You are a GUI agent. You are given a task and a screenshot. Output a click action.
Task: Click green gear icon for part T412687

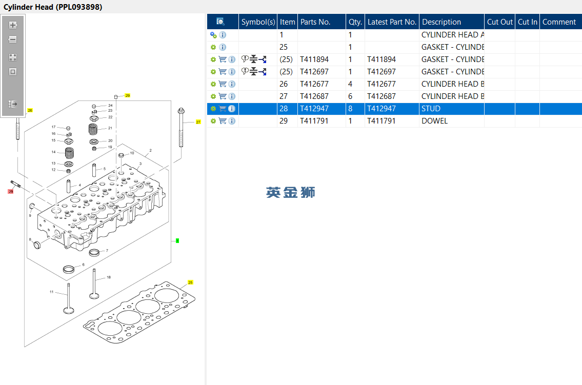click(x=213, y=96)
